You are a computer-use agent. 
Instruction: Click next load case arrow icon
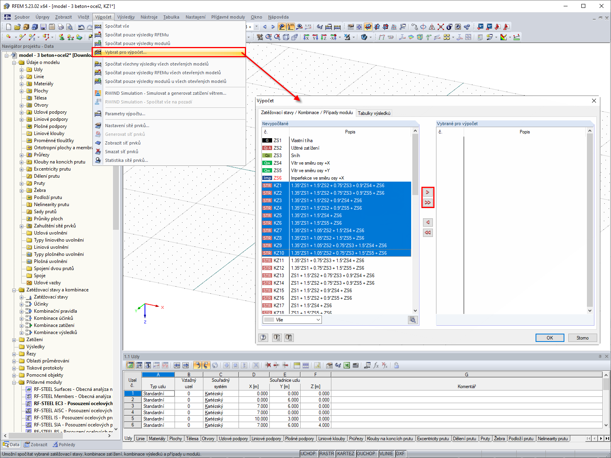pyautogui.click(x=273, y=27)
